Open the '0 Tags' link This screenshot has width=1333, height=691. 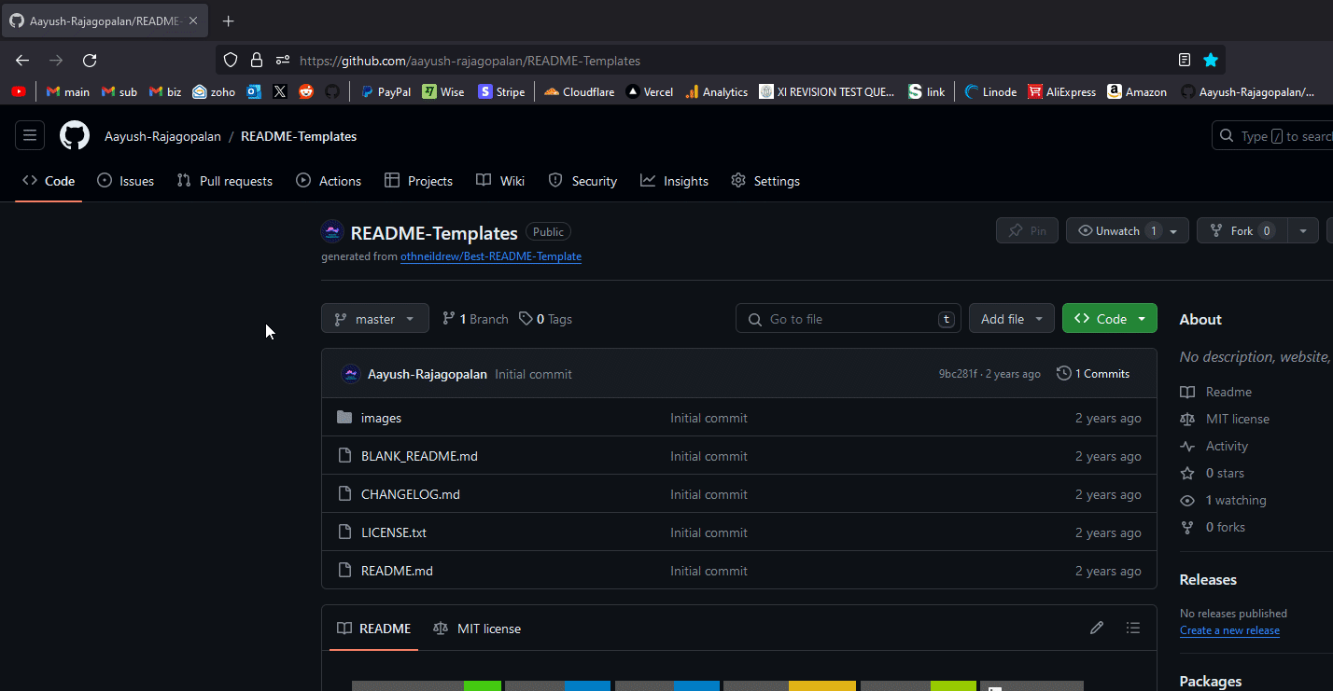coord(546,319)
